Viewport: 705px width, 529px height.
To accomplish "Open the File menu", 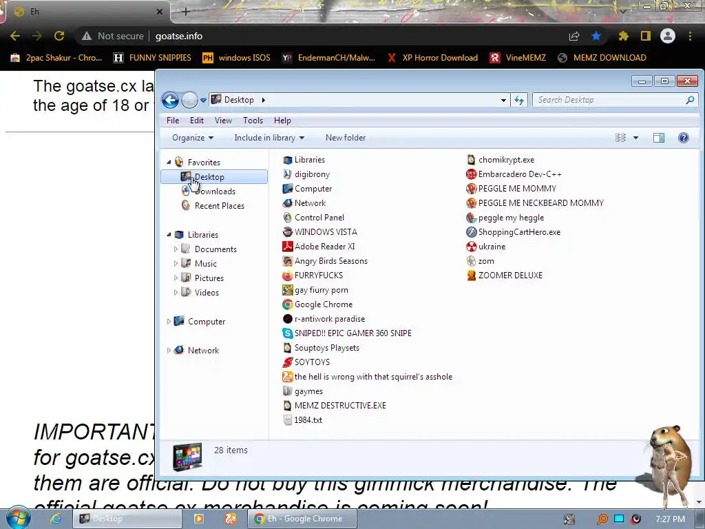I will [x=173, y=121].
